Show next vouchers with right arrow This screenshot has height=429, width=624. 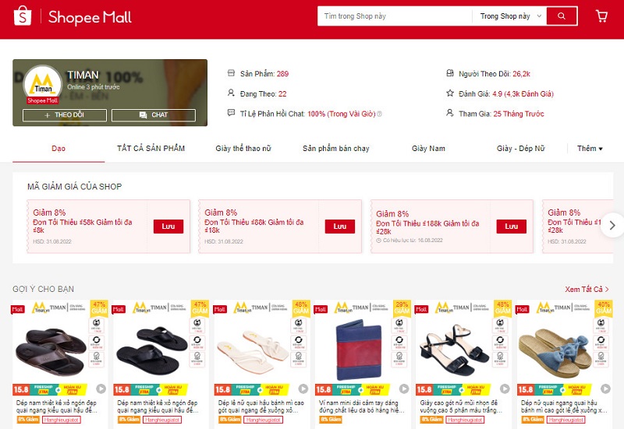[x=612, y=226]
